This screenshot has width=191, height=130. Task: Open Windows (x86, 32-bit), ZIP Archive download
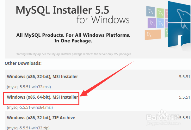[41, 118]
